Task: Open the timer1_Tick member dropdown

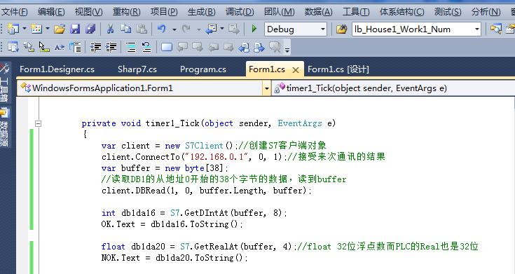Action: 394,88
